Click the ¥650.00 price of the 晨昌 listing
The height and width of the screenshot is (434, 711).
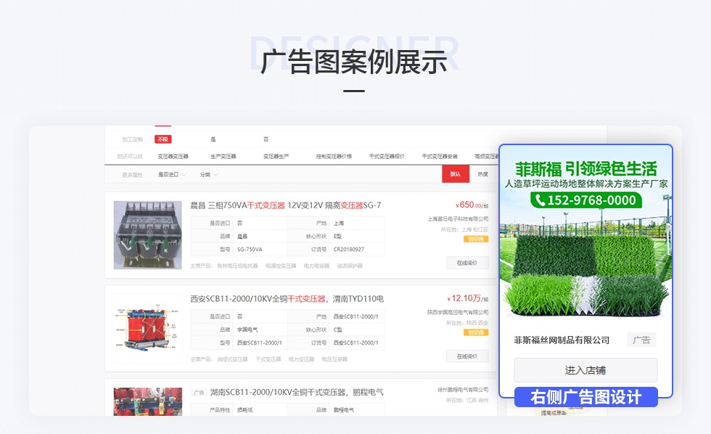(x=472, y=205)
